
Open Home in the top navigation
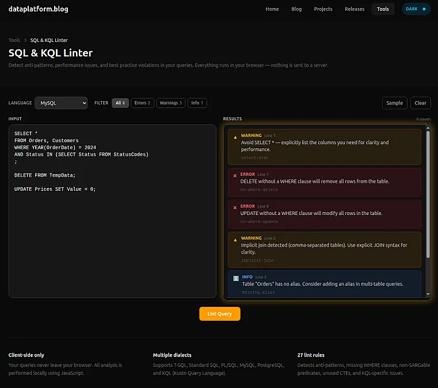click(x=272, y=9)
